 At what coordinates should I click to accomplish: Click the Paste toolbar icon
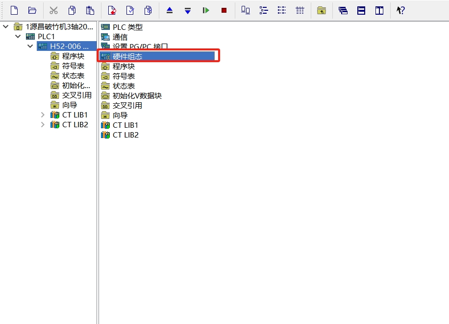(x=90, y=10)
